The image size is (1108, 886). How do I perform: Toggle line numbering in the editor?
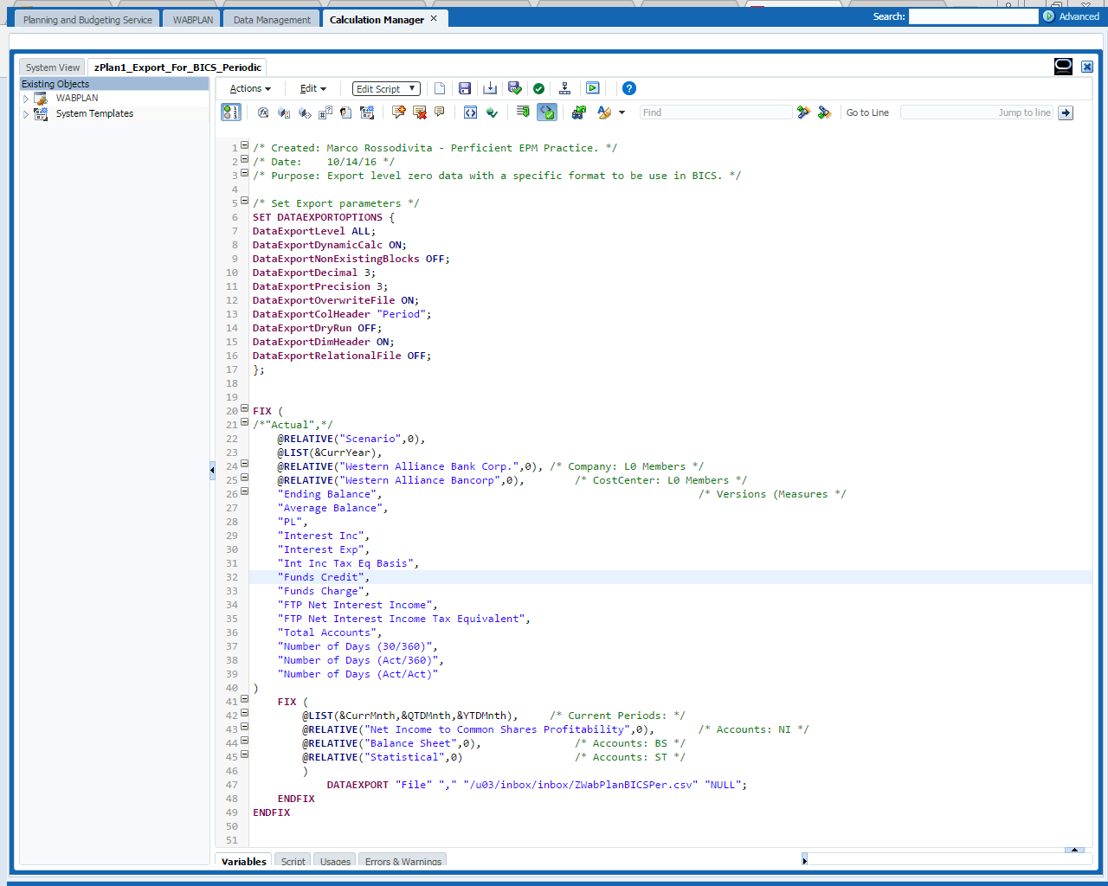[230, 112]
